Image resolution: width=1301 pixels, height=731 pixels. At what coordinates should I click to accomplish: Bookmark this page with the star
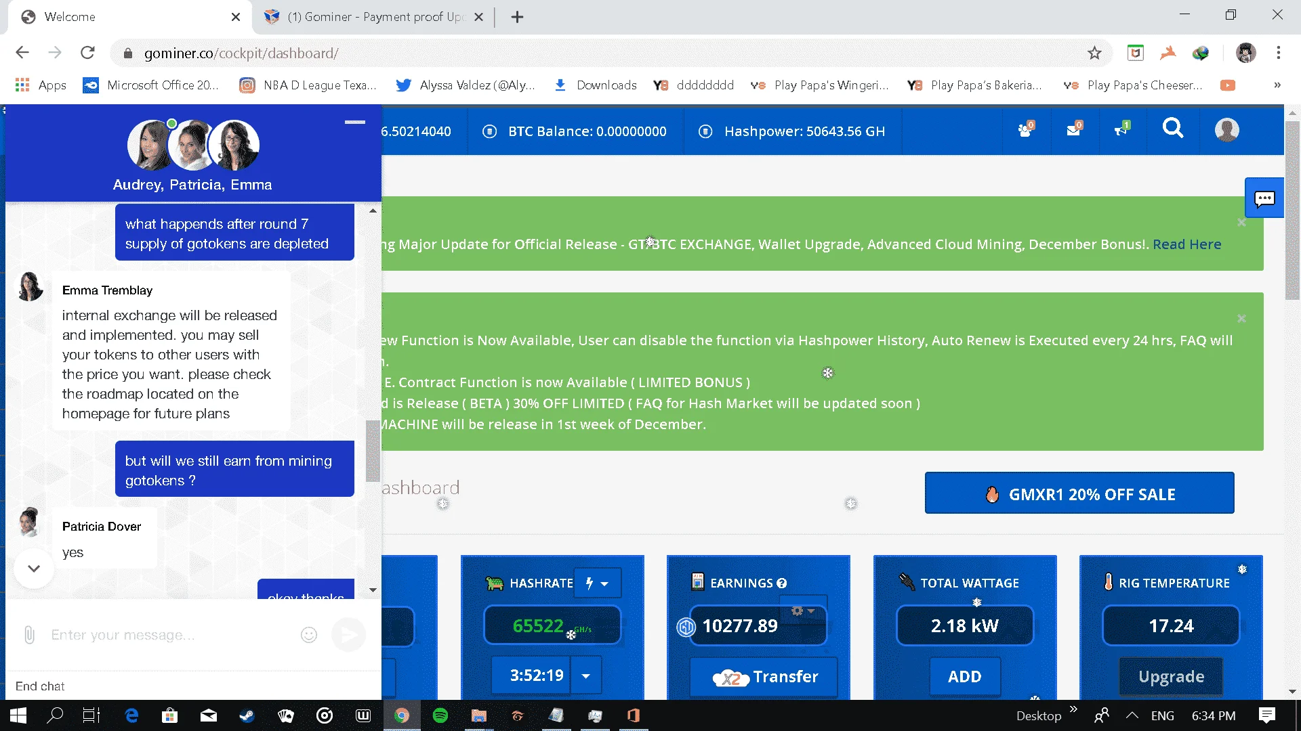tap(1094, 53)
